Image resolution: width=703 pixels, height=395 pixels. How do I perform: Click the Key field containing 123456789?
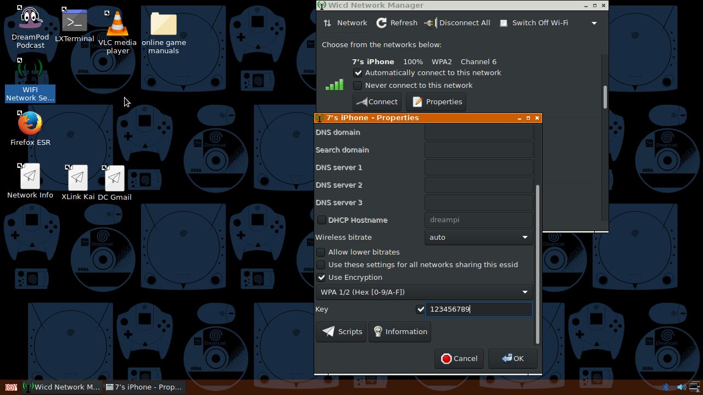pos(479,309)
